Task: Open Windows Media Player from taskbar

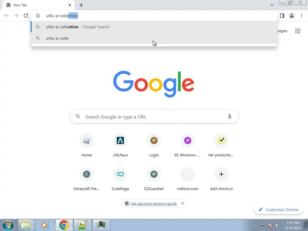Action: [x=45, y=225]
